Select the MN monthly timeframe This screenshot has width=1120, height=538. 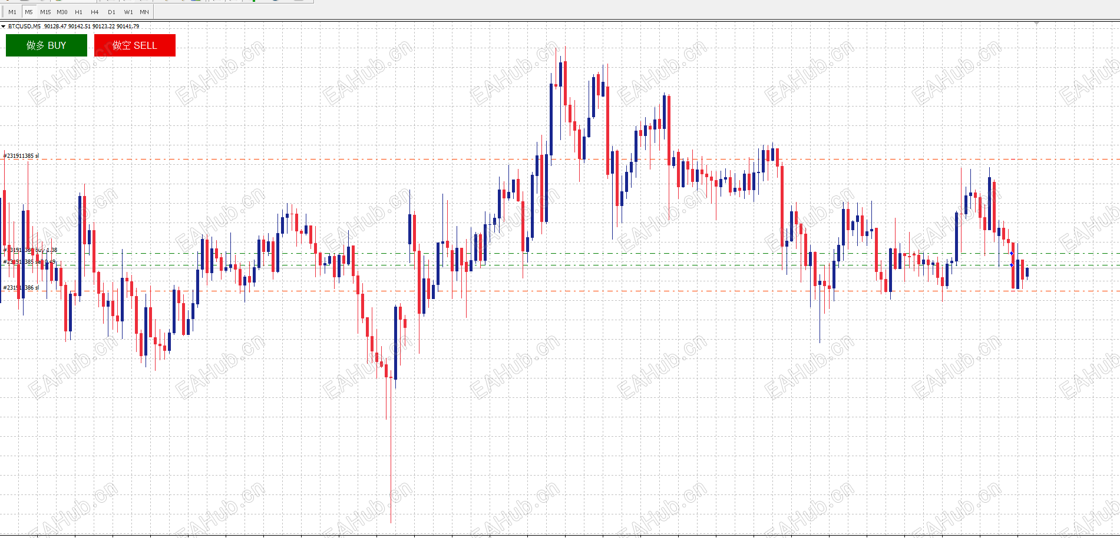pyautogui.click(x=144, y=12)
